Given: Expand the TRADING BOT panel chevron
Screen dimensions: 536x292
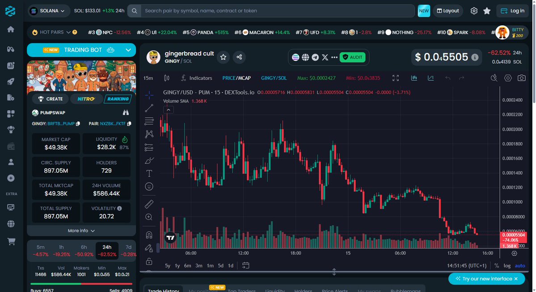Looking at the screenshot, I should point(128,50).
